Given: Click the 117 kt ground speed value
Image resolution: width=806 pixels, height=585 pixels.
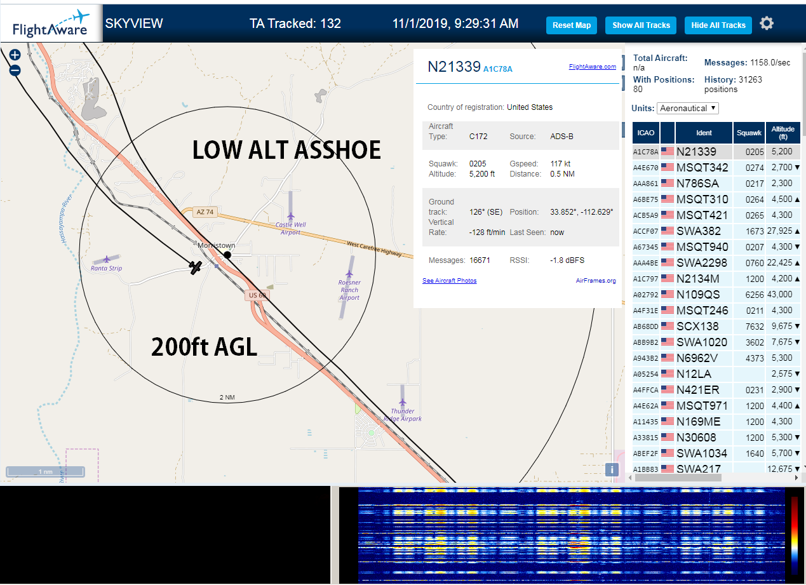Looking at the screenshot, I should (x=560, y=164).
